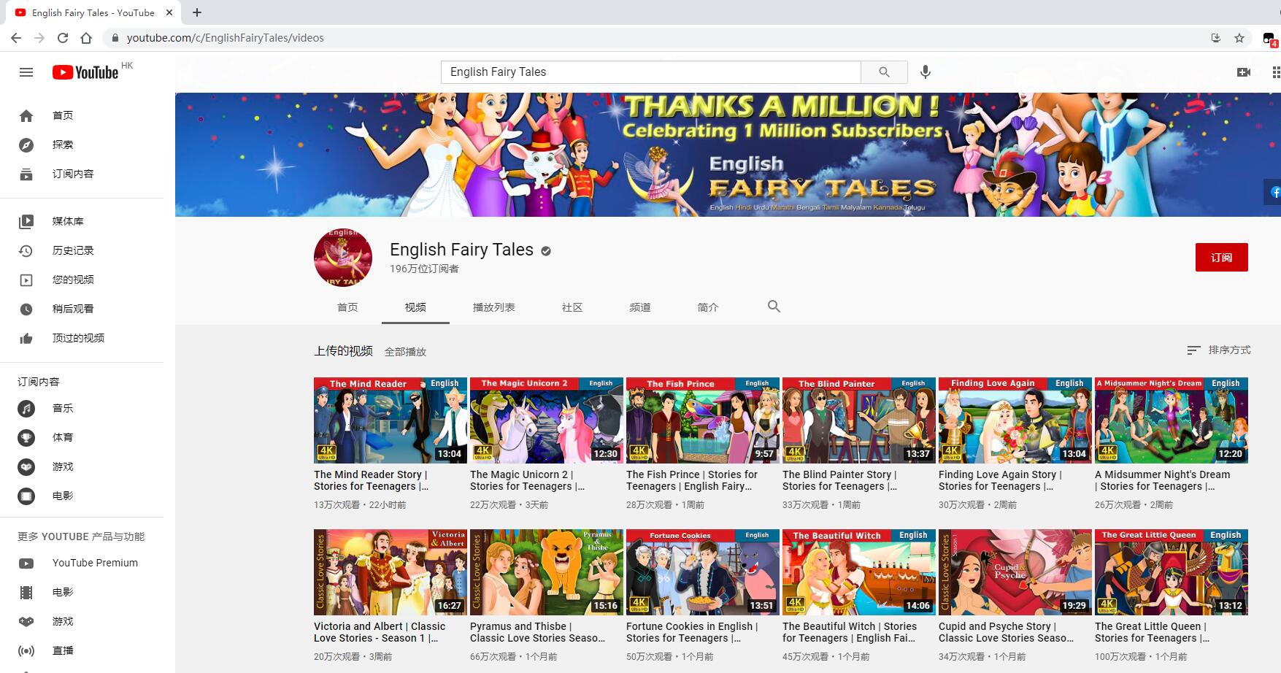Screen dimensions: 1281x673
Task: Open Cupid and Psyche thumbnail
Action: (x=1015, y=572)
